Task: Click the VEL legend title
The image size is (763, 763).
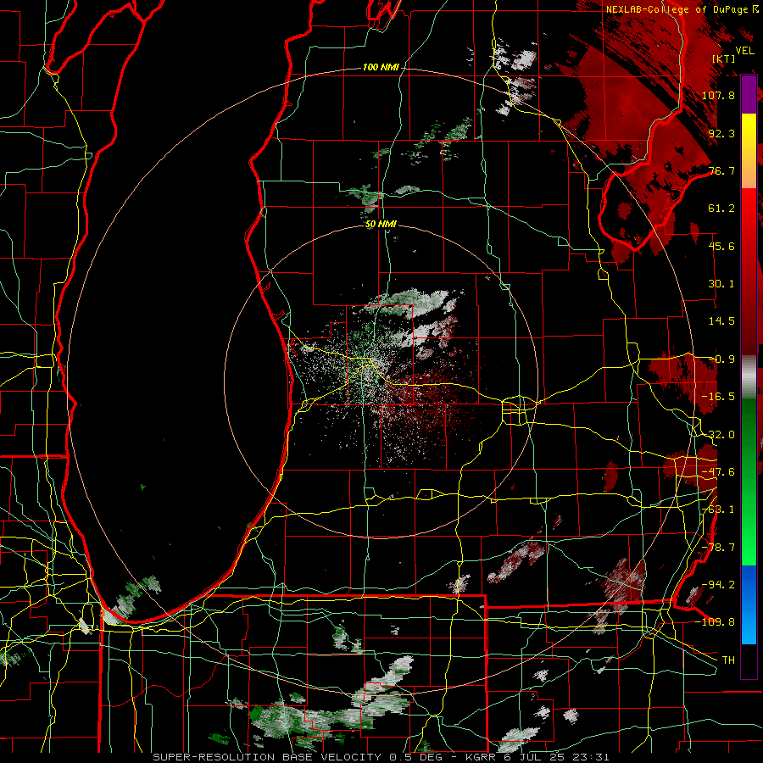Action: [744, 50]
